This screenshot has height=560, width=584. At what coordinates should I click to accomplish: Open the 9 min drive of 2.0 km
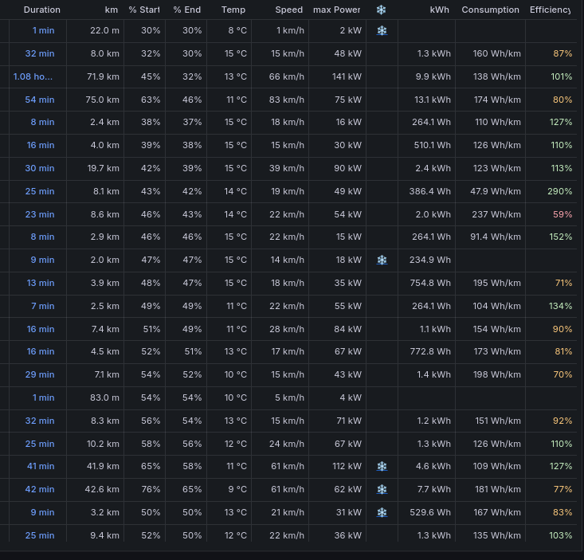[x=42, y=260]
